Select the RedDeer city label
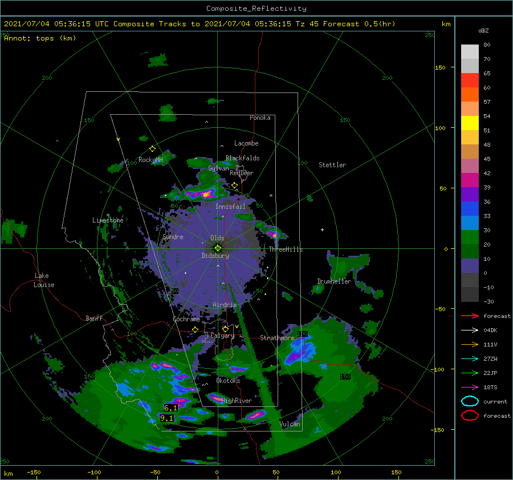 click(242, 173)
